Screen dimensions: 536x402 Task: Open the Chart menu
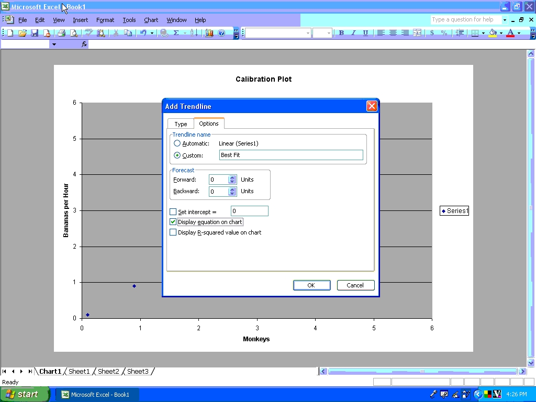pyautogui.click(x=151, y=20)
